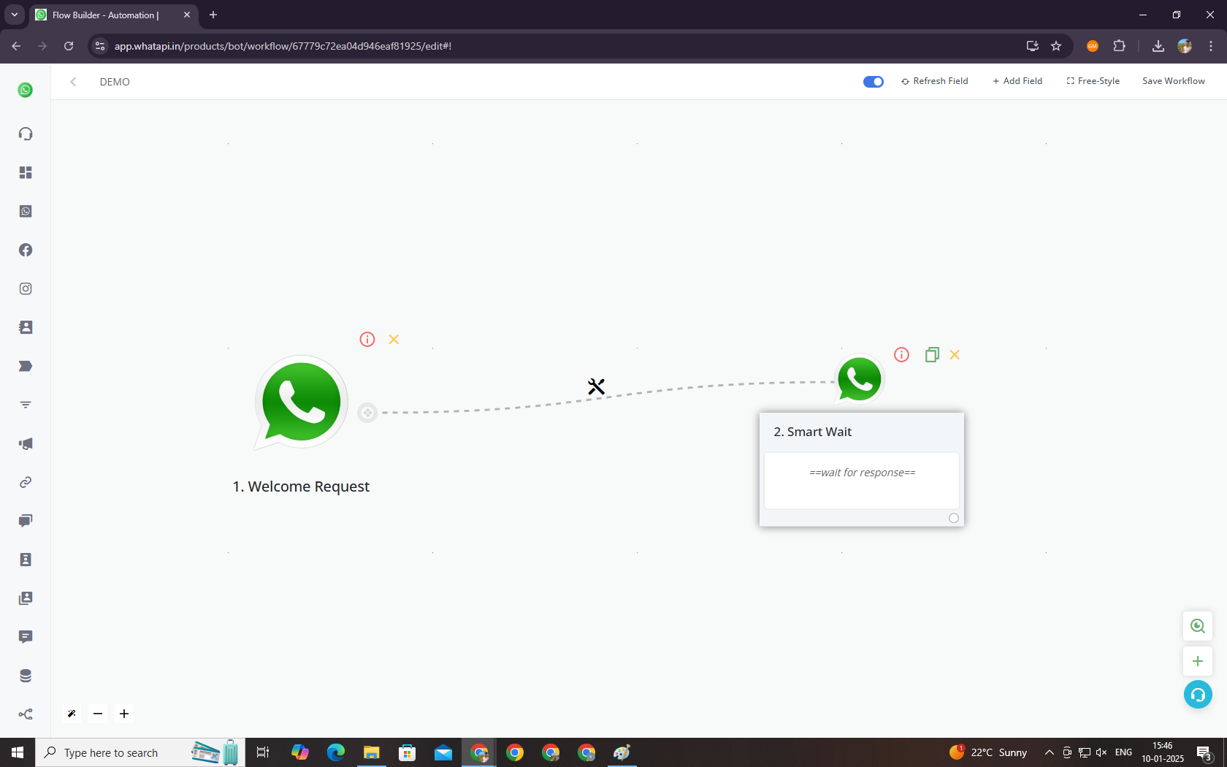Zoom out the canvas with minus

coord(98,714)
